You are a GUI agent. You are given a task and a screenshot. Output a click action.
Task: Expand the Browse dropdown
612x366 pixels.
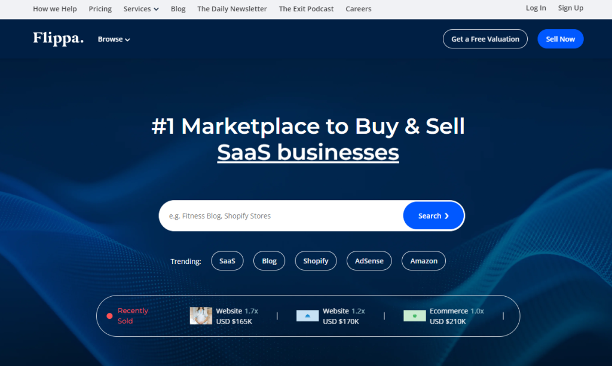tap(114, 39)
